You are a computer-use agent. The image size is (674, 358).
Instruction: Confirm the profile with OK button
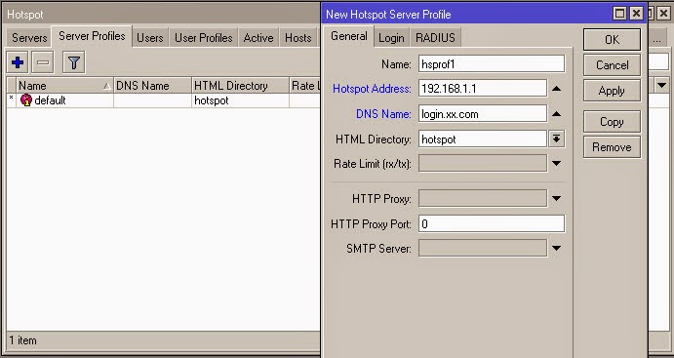612,40
